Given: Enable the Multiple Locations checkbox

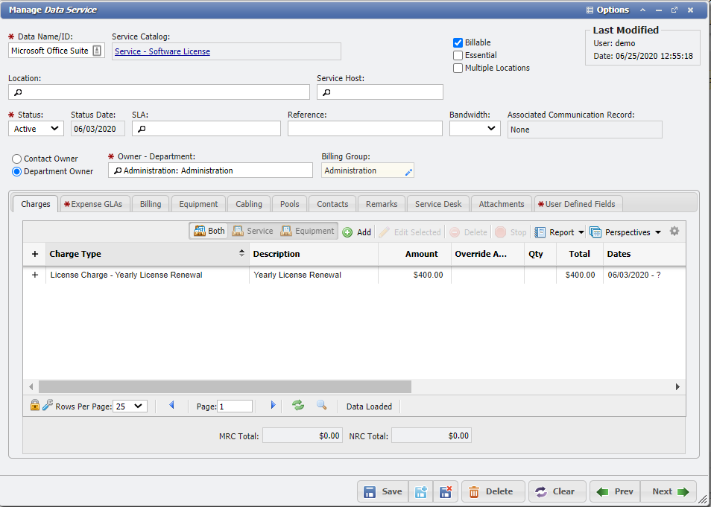Looking at the screenshot, I should coord(458,68).
